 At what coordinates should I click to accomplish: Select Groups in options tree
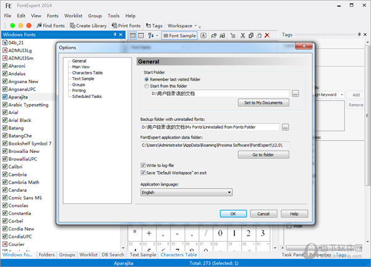pos(79,84)
